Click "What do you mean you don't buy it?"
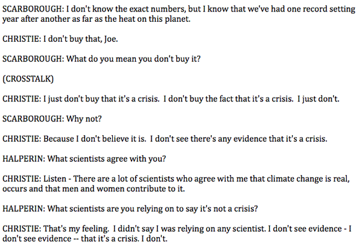The height and width of the screenshot is (245, 362). click(x=119, y=62)
